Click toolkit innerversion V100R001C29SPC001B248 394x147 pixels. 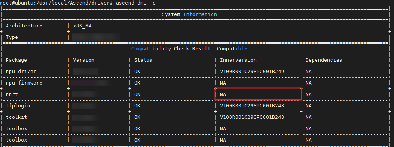pyautogui.click(x=252, y=117)
